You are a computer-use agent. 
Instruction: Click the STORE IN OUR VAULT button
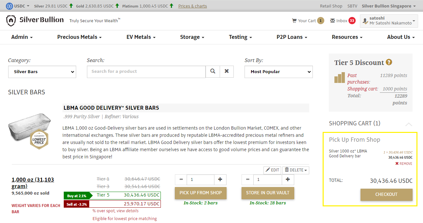click(x=268, y=193)
